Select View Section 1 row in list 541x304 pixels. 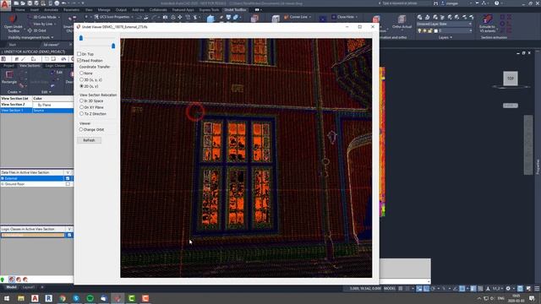tap(36, 111)
